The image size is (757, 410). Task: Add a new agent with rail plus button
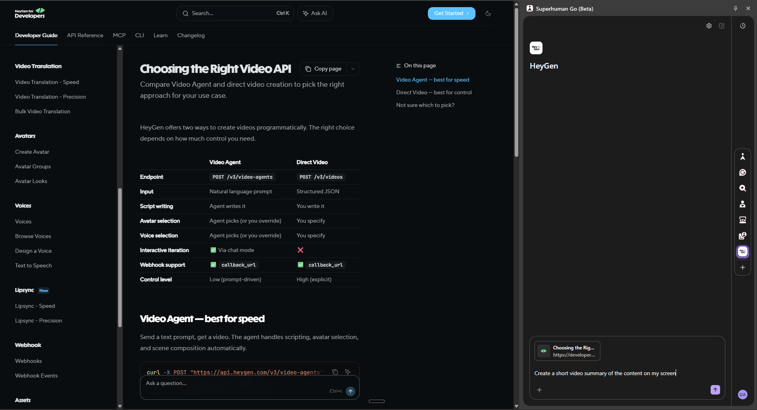743,267
